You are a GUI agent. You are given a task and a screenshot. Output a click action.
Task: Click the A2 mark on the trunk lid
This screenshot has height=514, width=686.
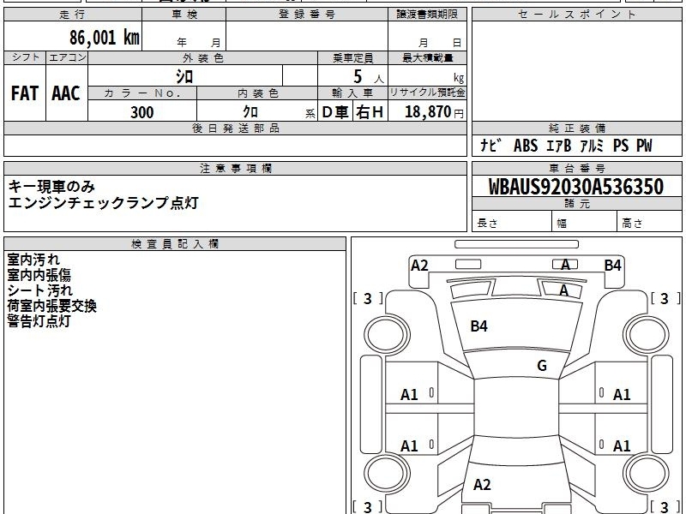coord(482,484)
